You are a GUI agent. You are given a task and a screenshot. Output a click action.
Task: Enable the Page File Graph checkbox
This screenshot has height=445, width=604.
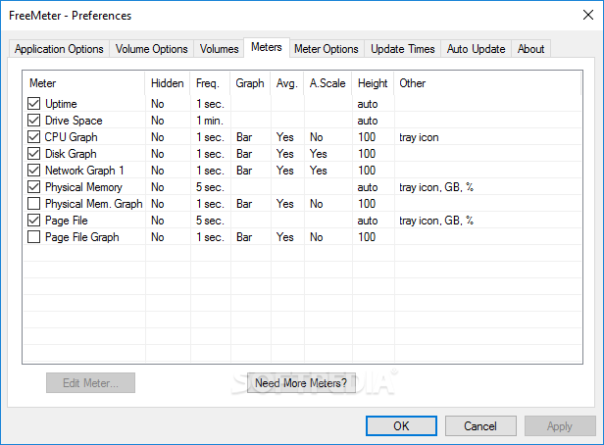[x=34, y=237]
